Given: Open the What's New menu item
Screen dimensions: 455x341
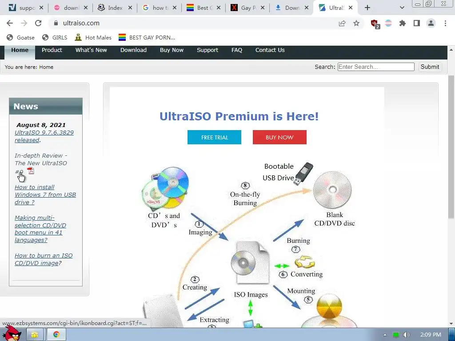Looking at the screenshot, I should (91, 50).
